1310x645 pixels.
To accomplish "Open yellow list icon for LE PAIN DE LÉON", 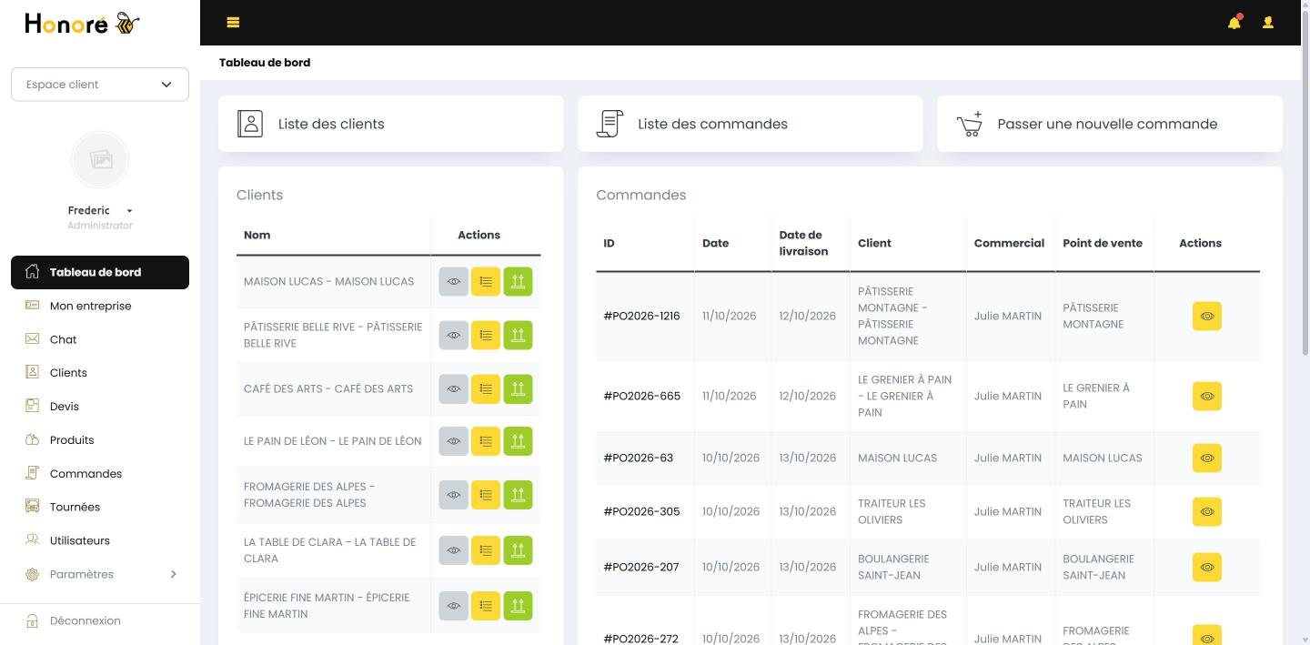I will click(486, 441).
